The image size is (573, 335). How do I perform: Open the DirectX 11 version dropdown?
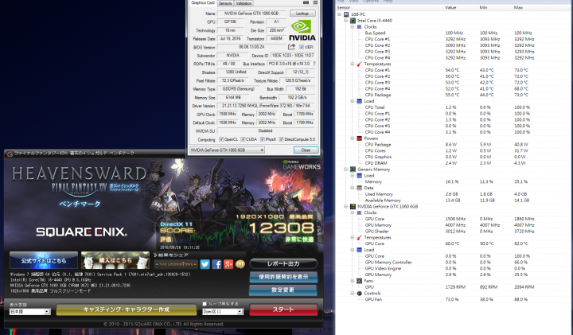tap(223, 312)
